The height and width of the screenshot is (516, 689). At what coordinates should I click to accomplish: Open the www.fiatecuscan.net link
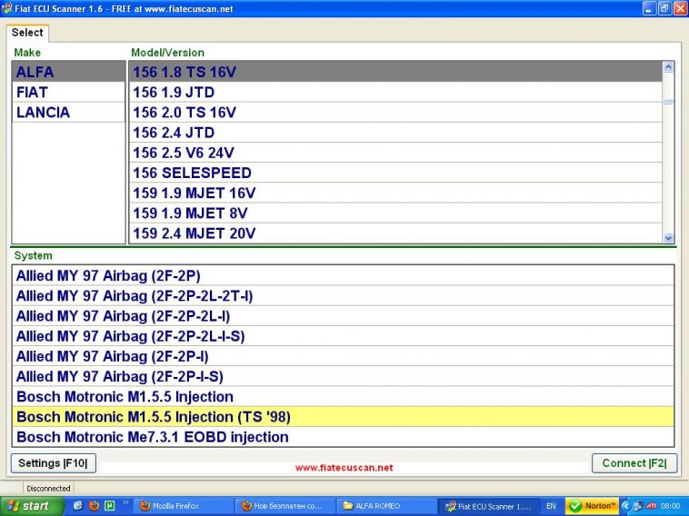click(x=344, y=467)
